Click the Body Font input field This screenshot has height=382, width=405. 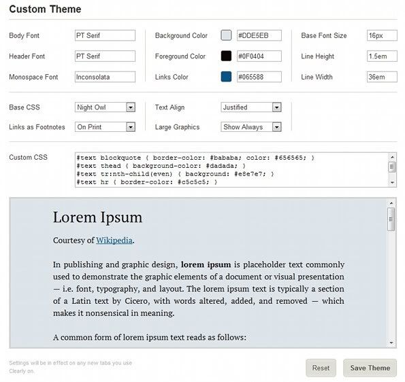[105, 35]
